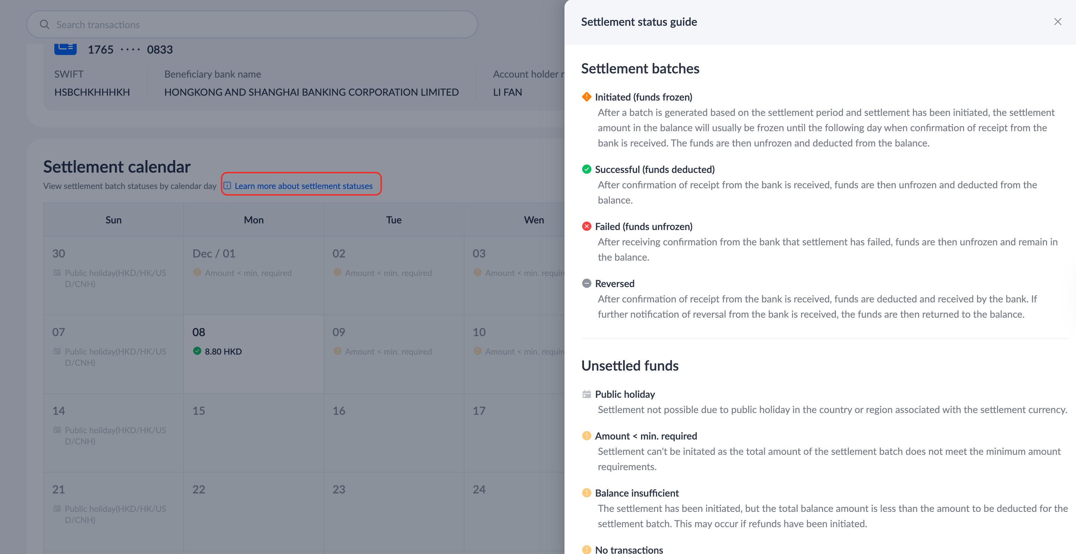1076x554 pixels.
Task: Click the green Successful status checkmark icon
Action: point(586,169)
